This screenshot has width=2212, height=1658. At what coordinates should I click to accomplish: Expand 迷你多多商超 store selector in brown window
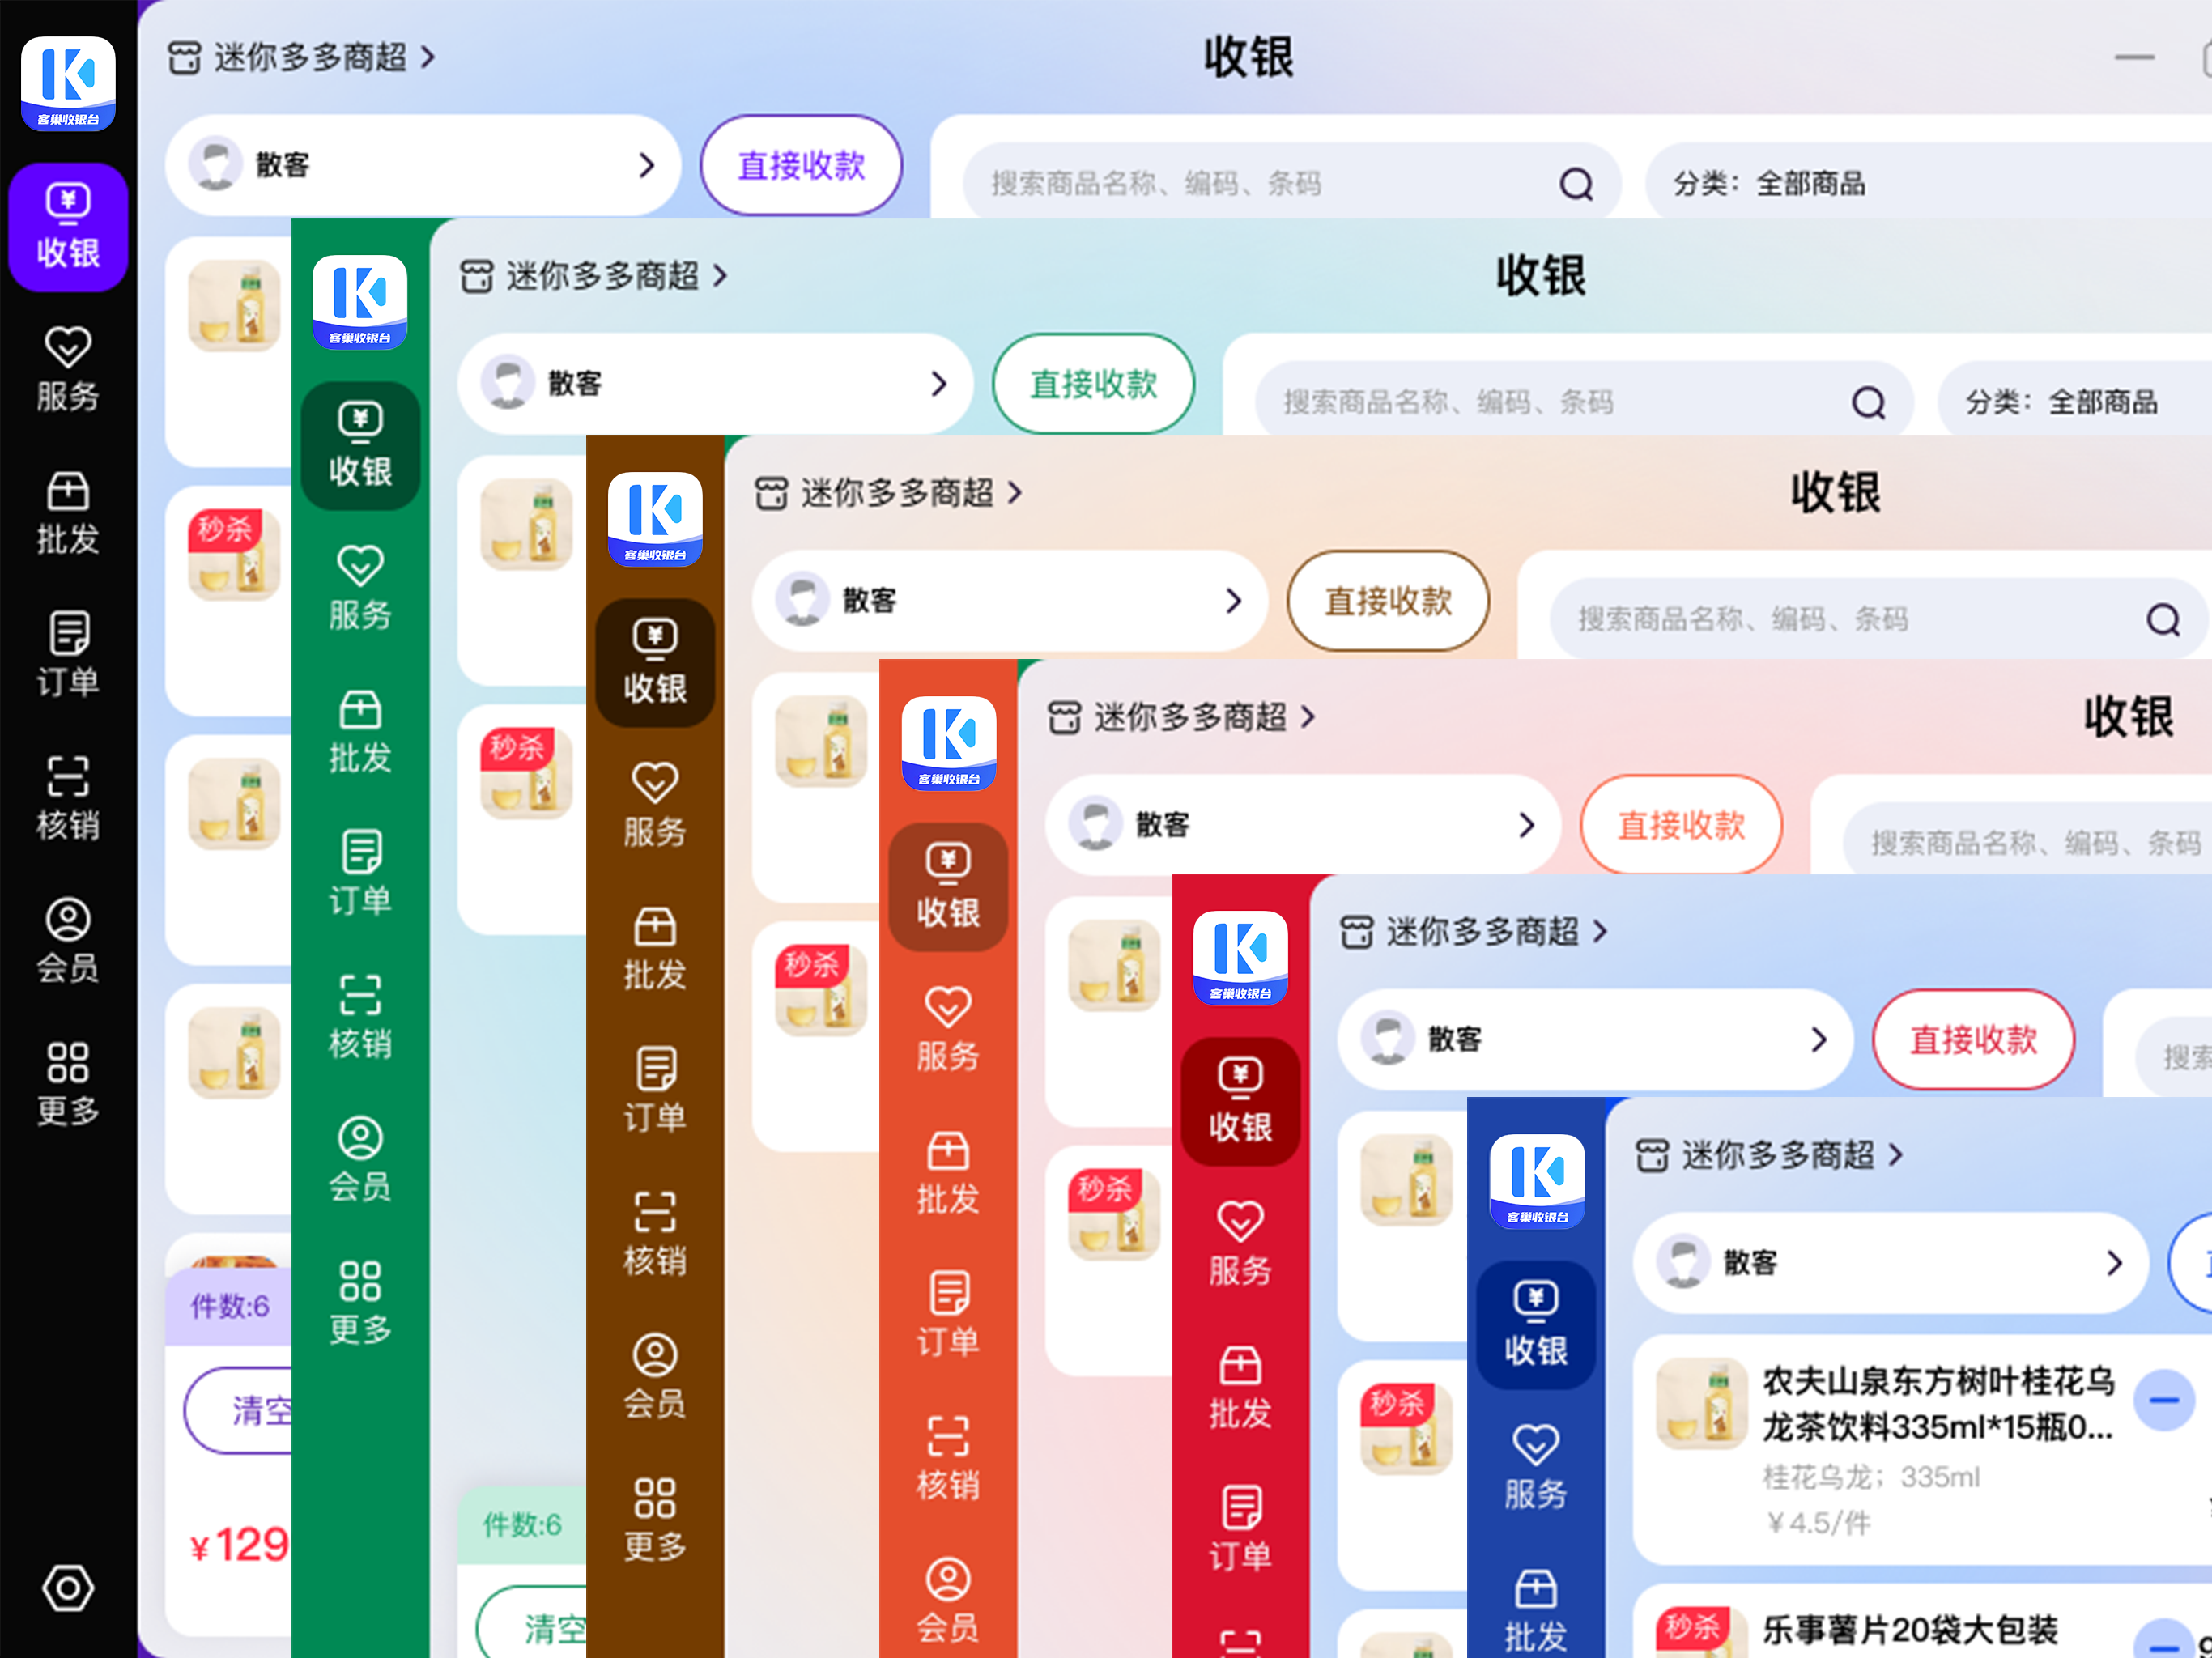coord(888,492)
